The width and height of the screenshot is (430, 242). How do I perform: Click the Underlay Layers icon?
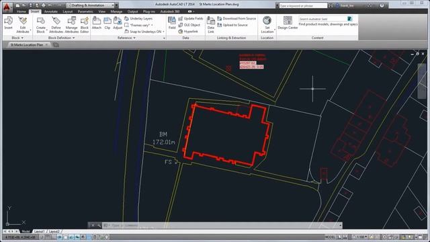[x=127, y=18]
